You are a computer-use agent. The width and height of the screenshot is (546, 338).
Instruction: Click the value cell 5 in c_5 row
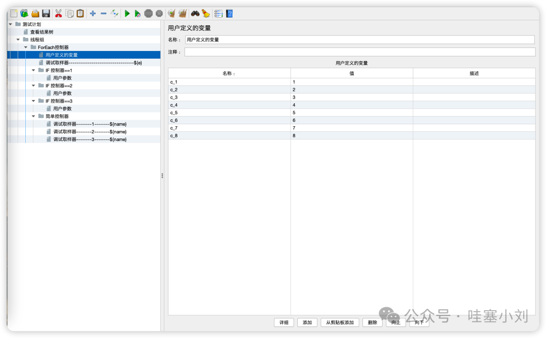point(352,113)
